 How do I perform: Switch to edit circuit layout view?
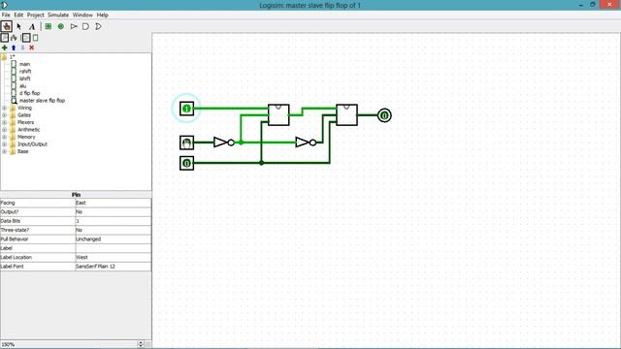pyautogui.click(x=26, y=38)
